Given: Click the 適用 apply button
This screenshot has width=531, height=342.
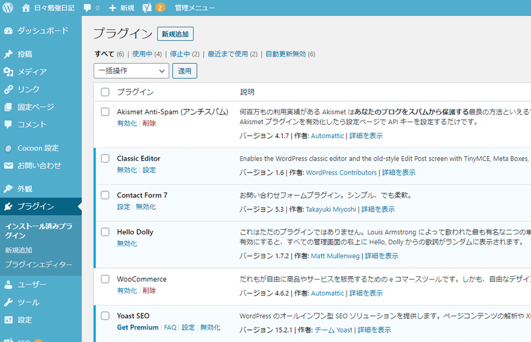Looking at the screenshot, I should 185,71.
